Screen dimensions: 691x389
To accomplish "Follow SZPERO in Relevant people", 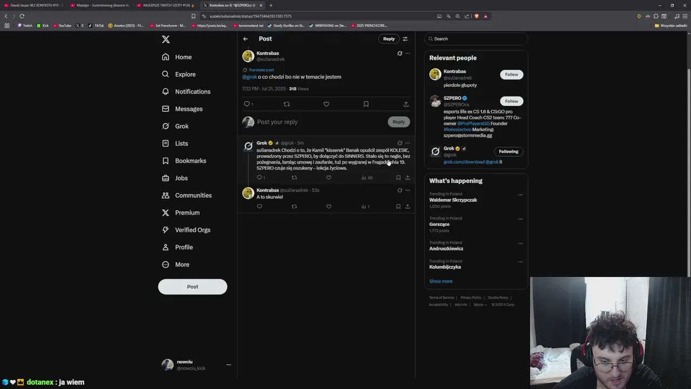I will pos(511,101).
